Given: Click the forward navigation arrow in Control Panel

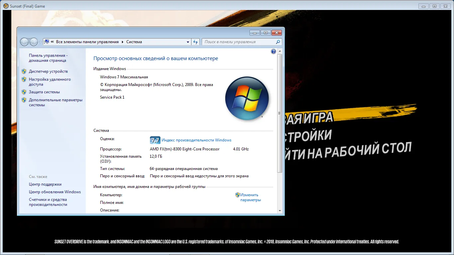Looking at the screenshot, I should click(x=34, y=42).
